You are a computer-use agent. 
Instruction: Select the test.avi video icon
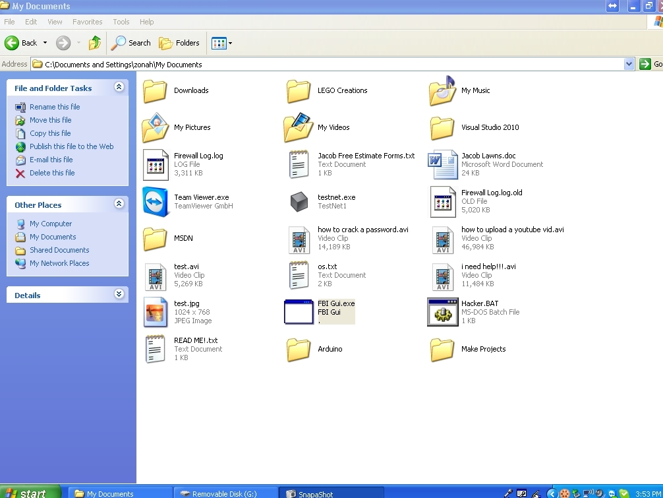(156, 276)
